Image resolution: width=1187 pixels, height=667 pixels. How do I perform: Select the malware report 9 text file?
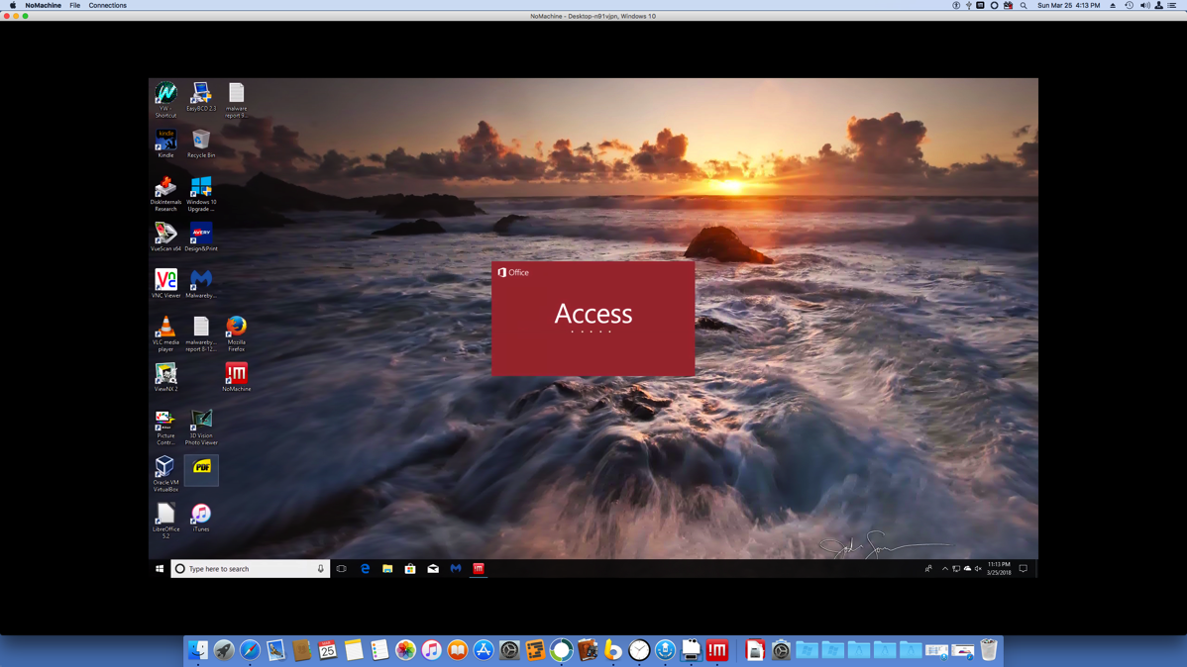click(x=236, y=100)
